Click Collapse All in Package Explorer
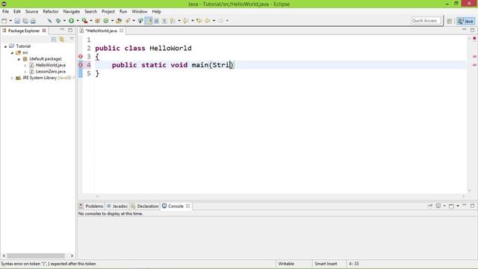 [x=54, y=40]
